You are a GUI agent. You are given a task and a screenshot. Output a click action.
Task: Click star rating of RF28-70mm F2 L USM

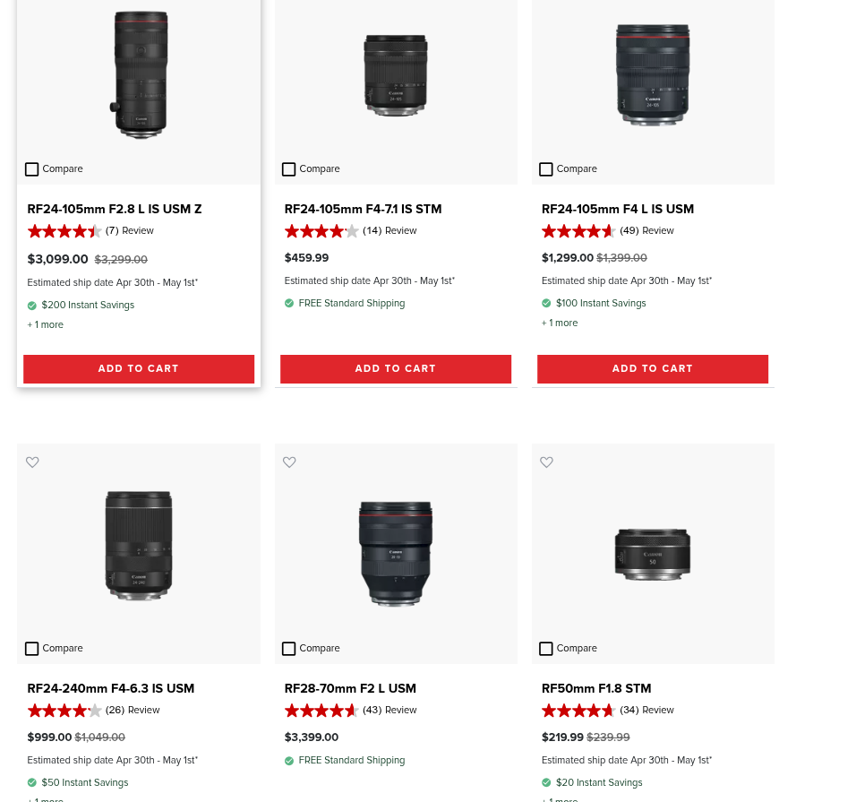point(321,711)
